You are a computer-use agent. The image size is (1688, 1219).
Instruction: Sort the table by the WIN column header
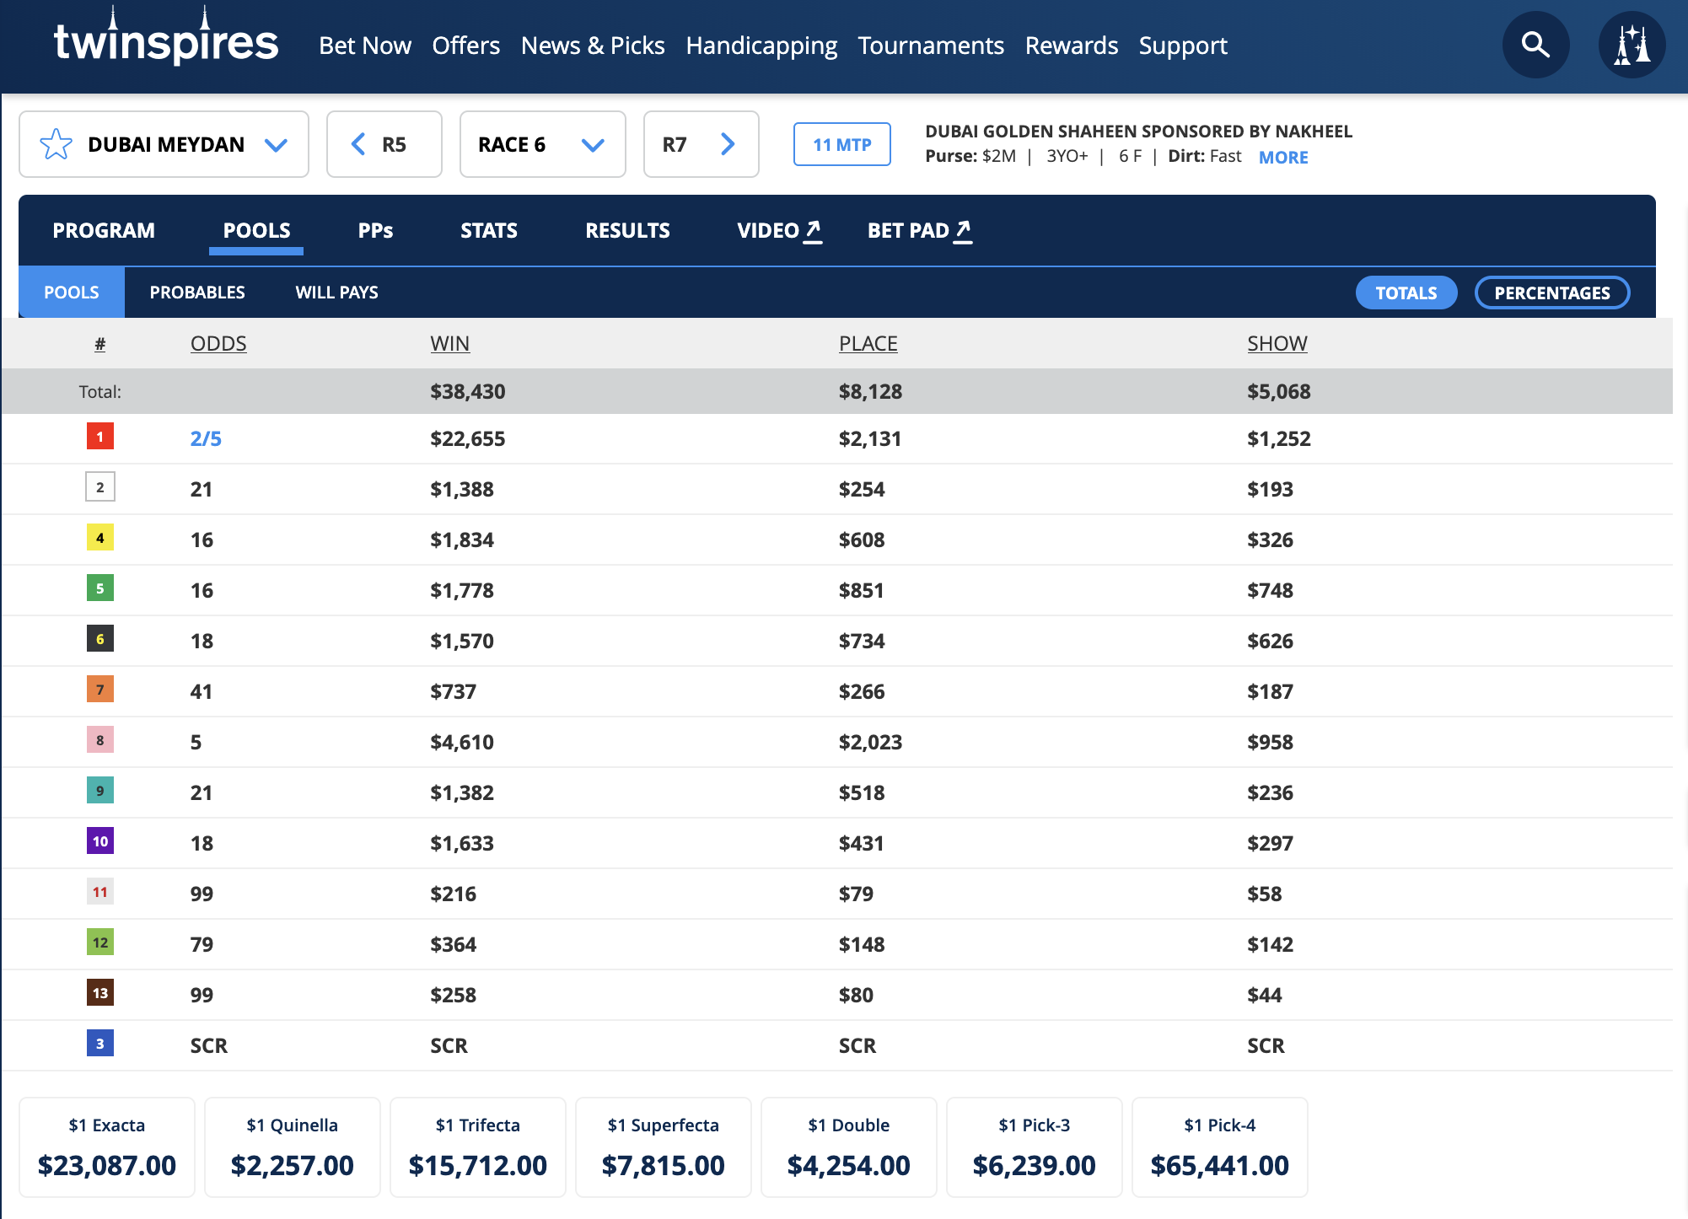pyautogui.click(x=449, y=343)
